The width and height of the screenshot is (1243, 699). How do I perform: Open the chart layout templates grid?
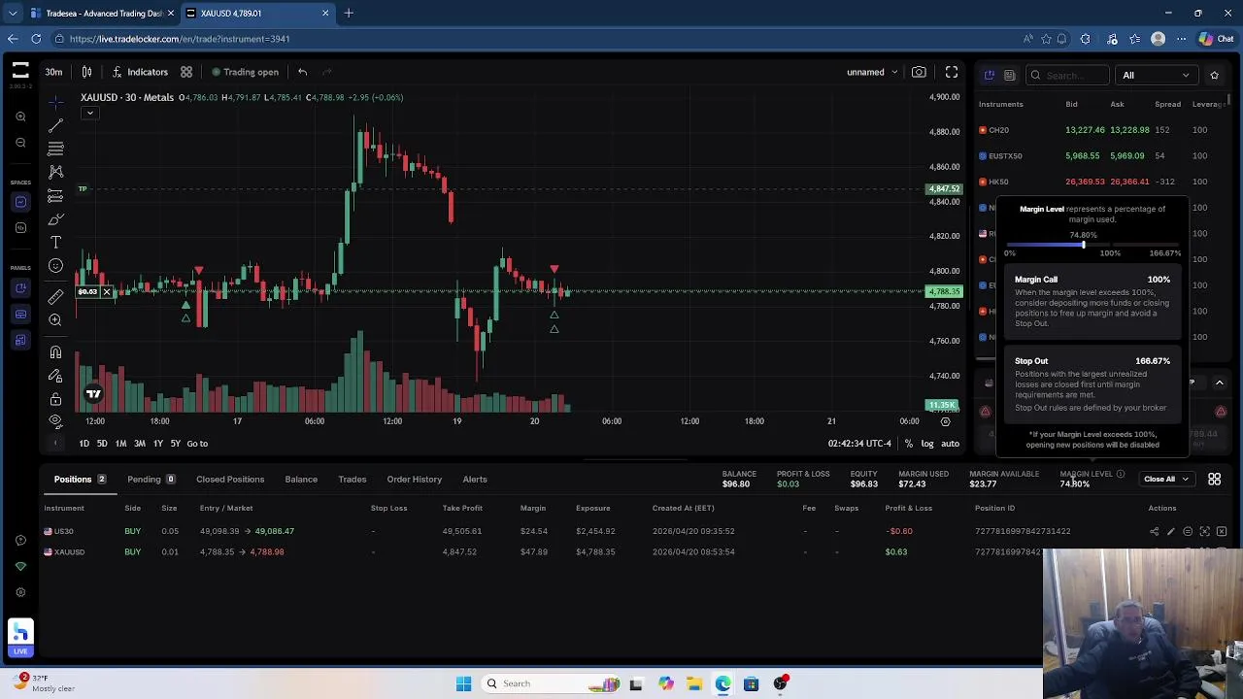tap(186, 72)
